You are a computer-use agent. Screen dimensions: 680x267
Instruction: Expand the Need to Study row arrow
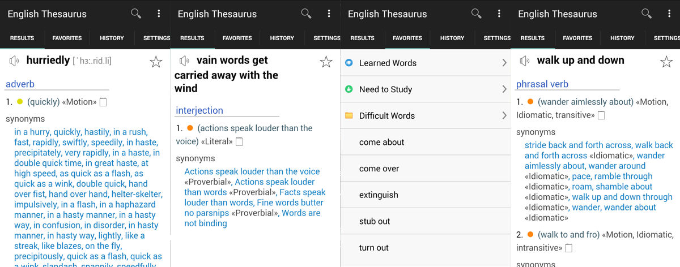[504, 89]
